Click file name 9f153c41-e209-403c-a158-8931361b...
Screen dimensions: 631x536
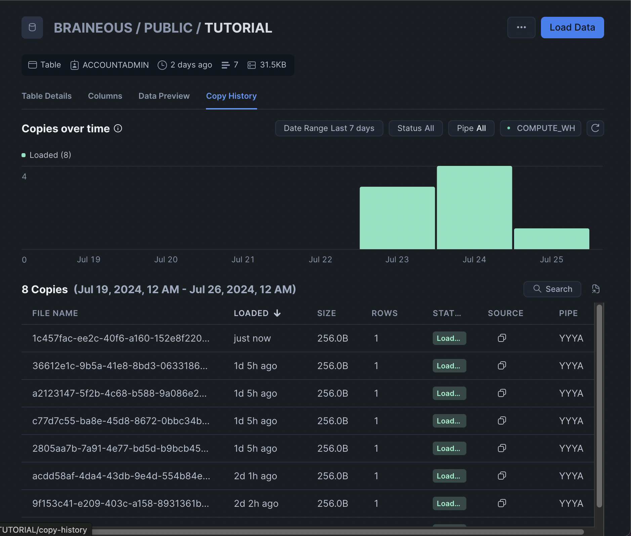pyautogui.click(x=121, y=503)
